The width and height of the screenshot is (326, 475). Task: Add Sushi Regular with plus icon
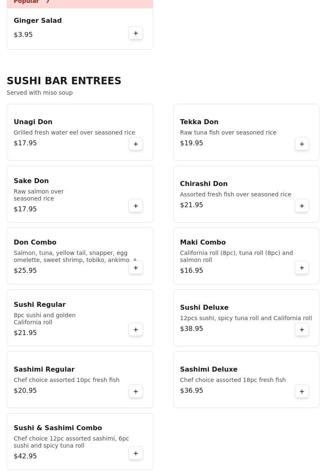[136, 330]
